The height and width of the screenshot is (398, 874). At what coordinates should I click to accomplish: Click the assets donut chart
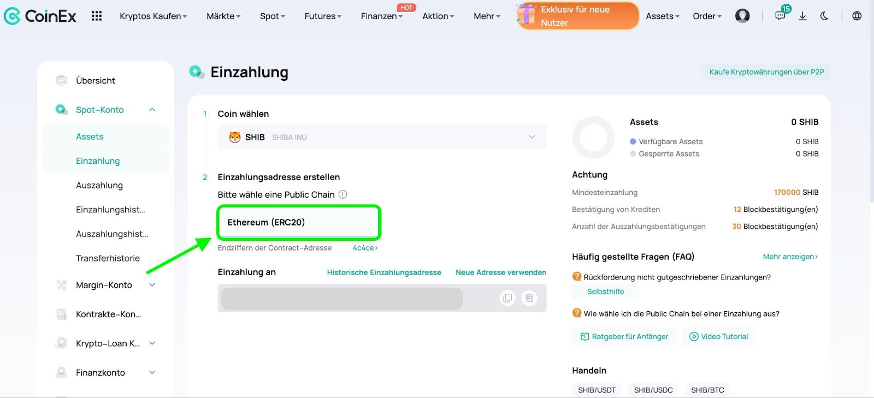click(x=593, y=138)
